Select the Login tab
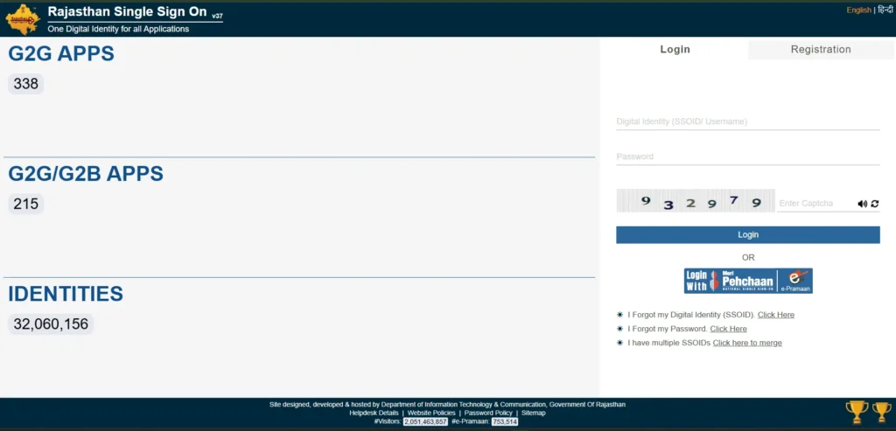 point(675,50)
